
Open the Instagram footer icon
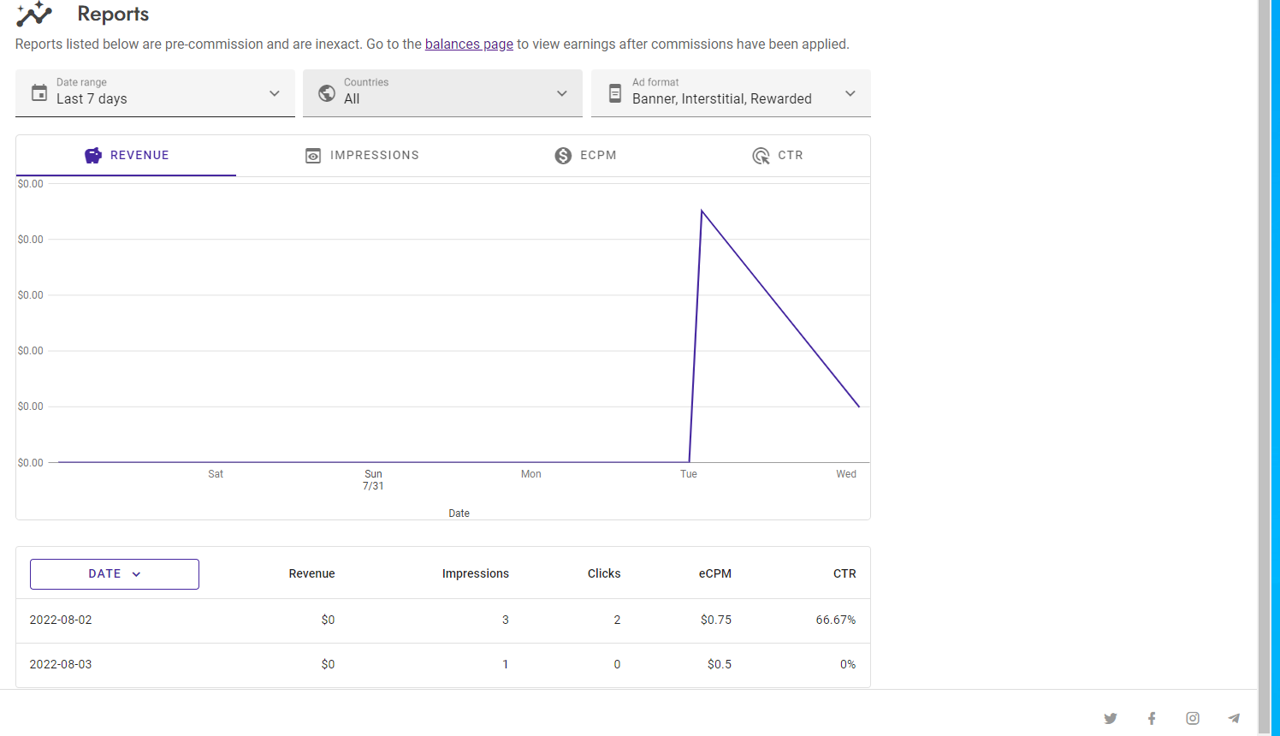pyautogui.click(x=1193, y=719)
